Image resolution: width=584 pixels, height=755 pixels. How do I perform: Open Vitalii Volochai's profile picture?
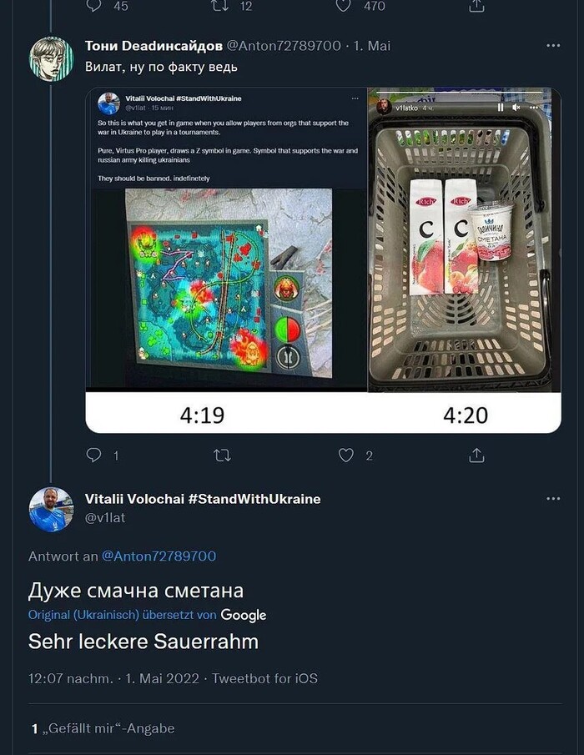52,510
